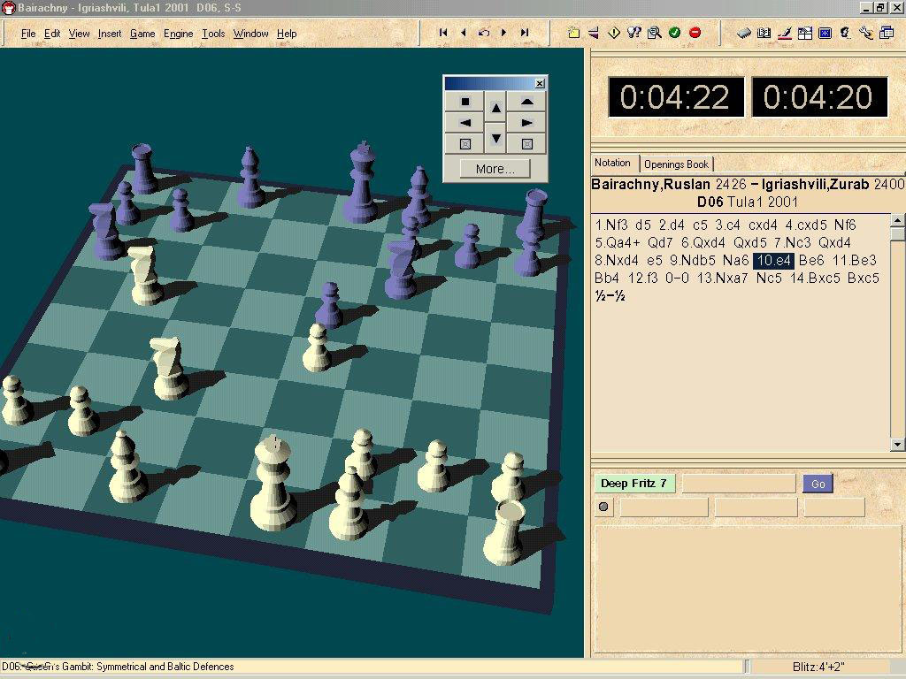Open the Engine menu
This screenshot has height=679, width=906.
pyautogui.click(x=178, y=34)
